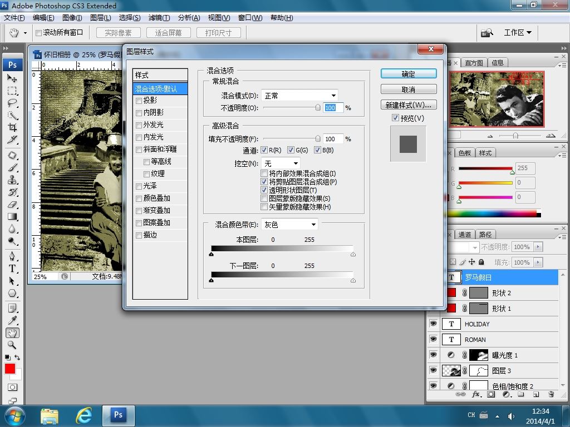The image size is (570, 427).
Task: Open the 窗口(W) menu
Action: [x=250, y=18]
